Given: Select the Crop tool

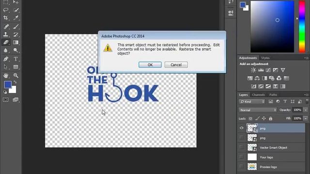Looking at the screenshot, I should click(x=5, y=18).
